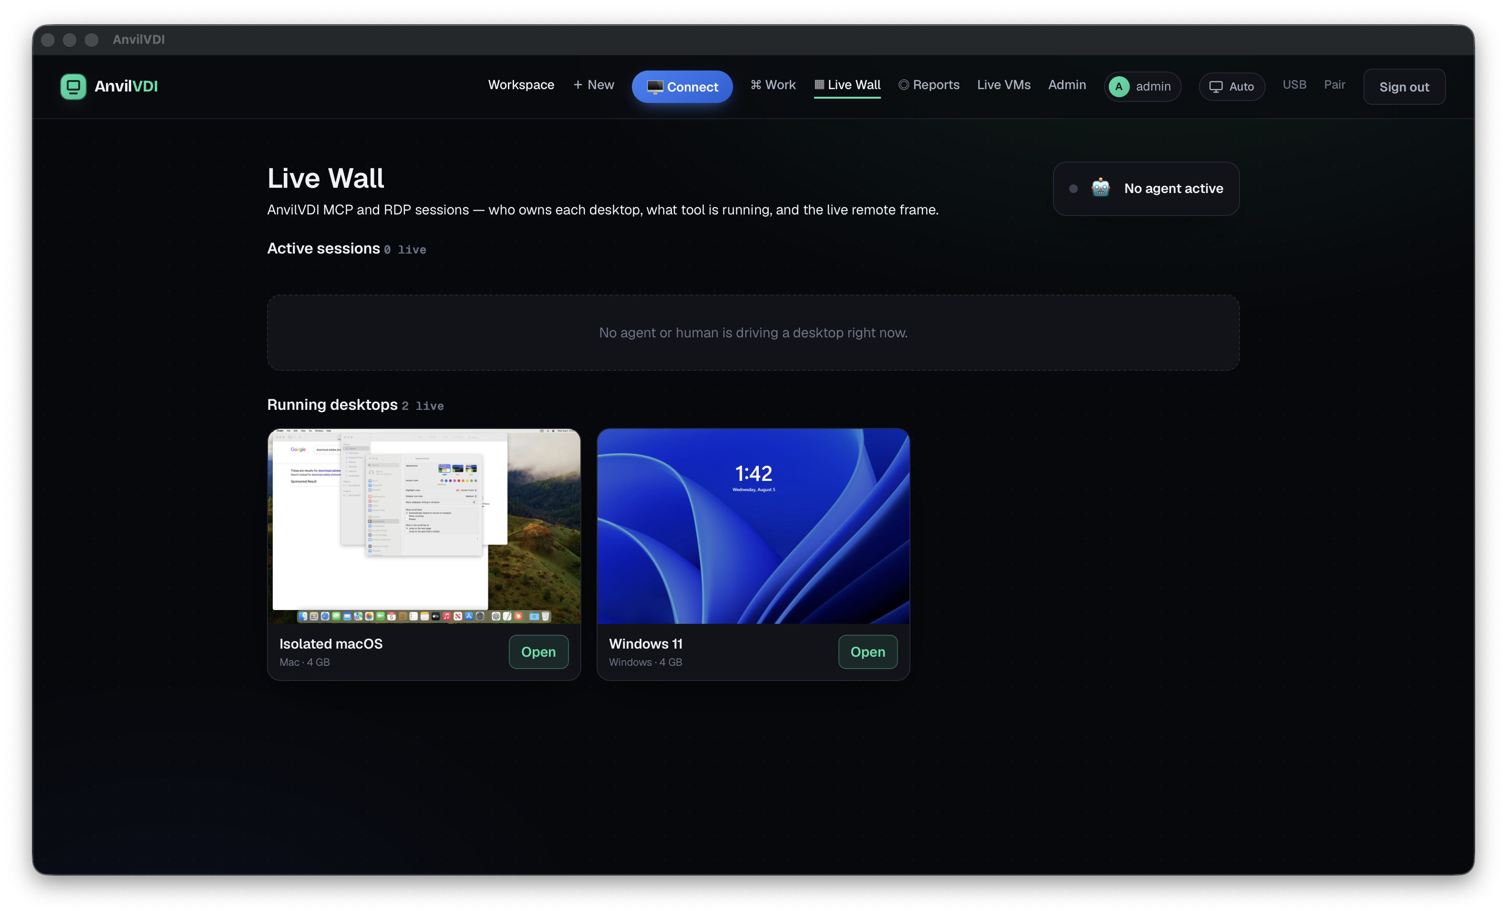
Task: Click the Isolated macOS live thumbnail
Action: point(424,526)
